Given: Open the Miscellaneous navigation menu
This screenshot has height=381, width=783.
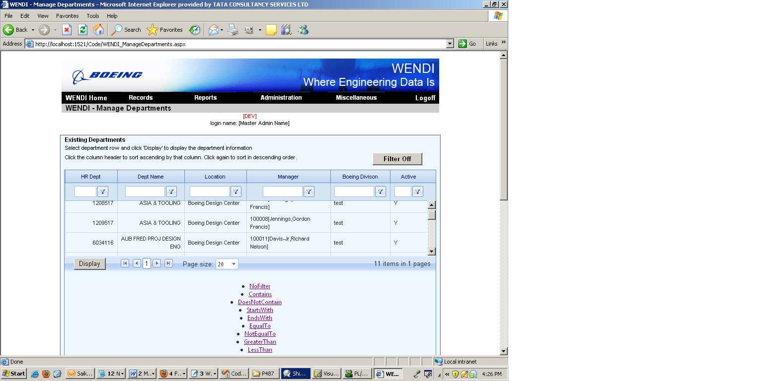Looking at the screenshot, I should click(x=356, y=98).
